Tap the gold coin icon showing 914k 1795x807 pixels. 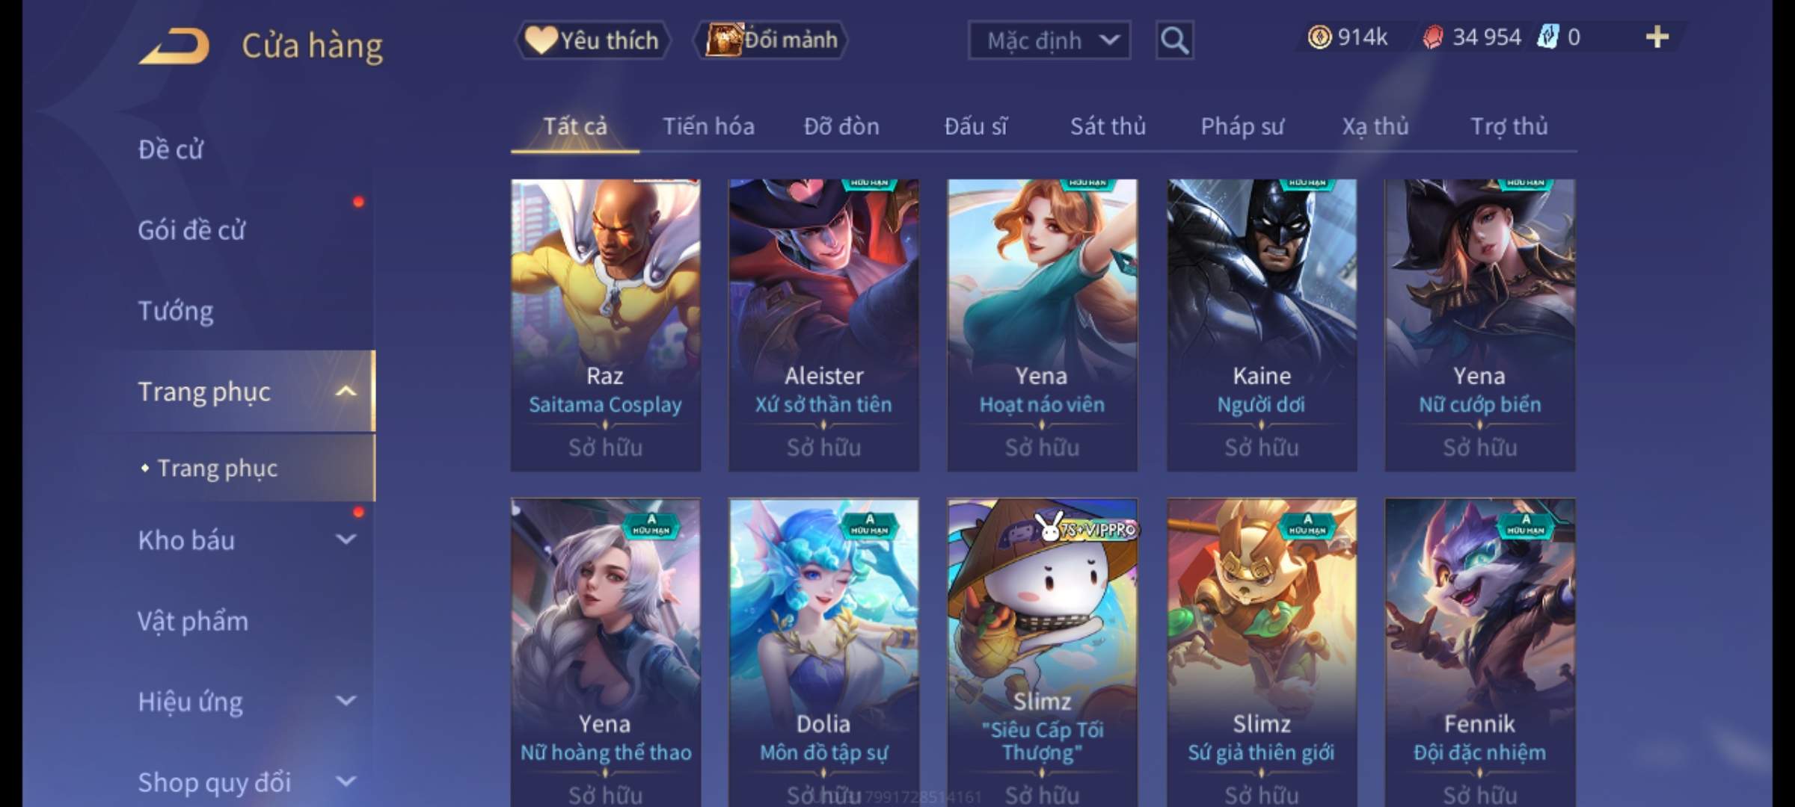click(x=1319, y=37)
